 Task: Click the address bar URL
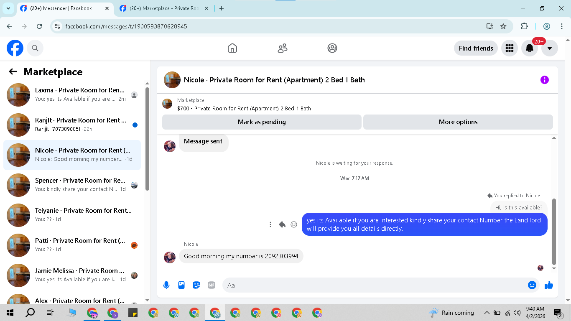pos(126,26)
